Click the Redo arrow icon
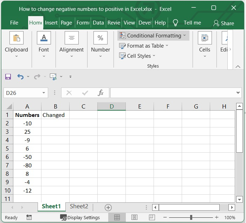The image size is (246, 223). (37, 77)
